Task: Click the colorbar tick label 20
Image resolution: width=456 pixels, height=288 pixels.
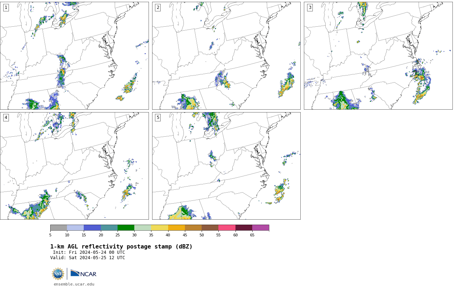Action: [x=101, y=235]
